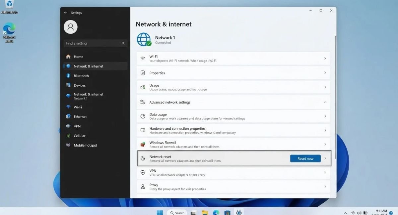
Task: Click the Cellular signal icon in the sidebar
Action: (68, 136)
